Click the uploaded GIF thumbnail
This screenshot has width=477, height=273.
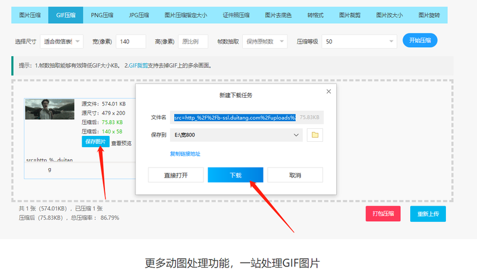click(49, 109)
